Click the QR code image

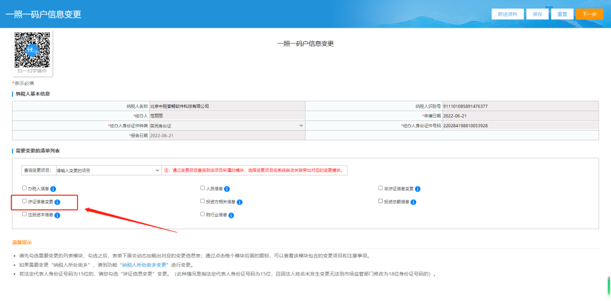[x=32, y=50]
